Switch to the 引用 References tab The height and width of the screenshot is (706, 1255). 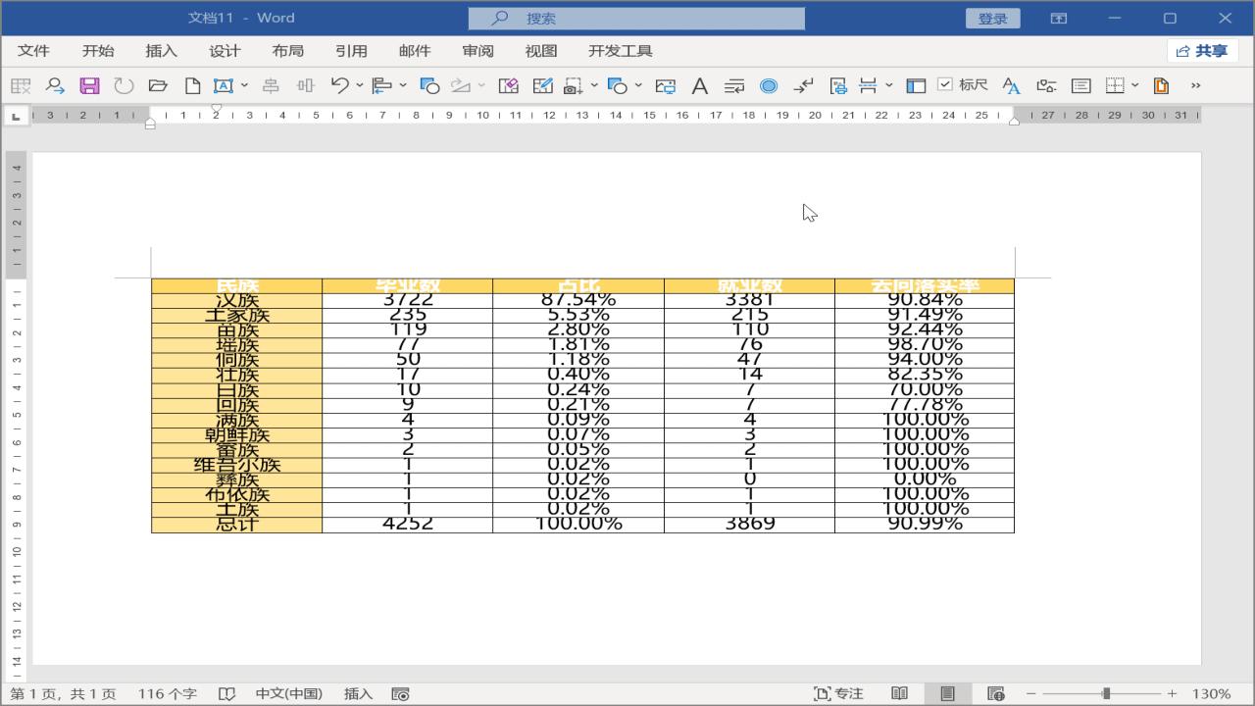[x=351, y=51]
